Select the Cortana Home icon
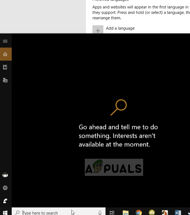 click(5, 54)
